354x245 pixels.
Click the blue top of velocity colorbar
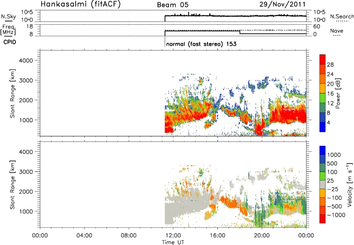click(x=323, y=150)
